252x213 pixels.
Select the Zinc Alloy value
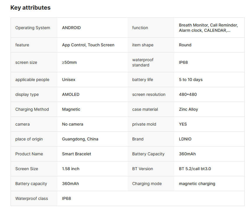click(x=188, y=109)
